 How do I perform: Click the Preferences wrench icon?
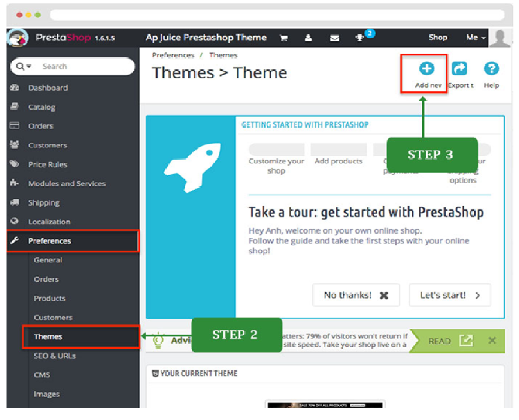(14, 241)
